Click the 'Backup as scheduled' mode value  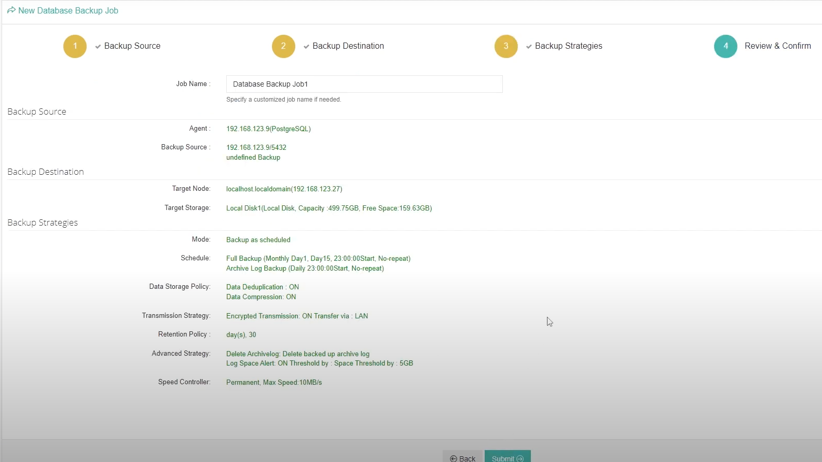pos(258,240)
